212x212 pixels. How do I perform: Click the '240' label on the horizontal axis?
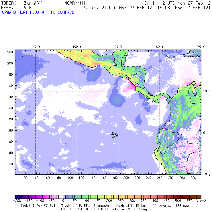(148, 178)
